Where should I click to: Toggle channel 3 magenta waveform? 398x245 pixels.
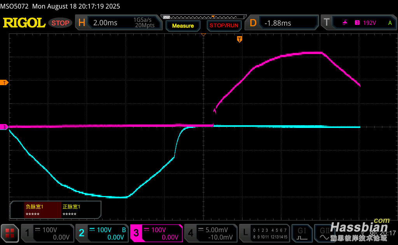pos(156,233)
